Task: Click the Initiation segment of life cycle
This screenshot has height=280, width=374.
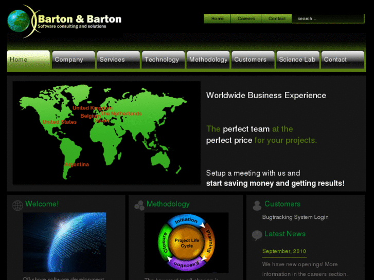Action: coord(186,220)
